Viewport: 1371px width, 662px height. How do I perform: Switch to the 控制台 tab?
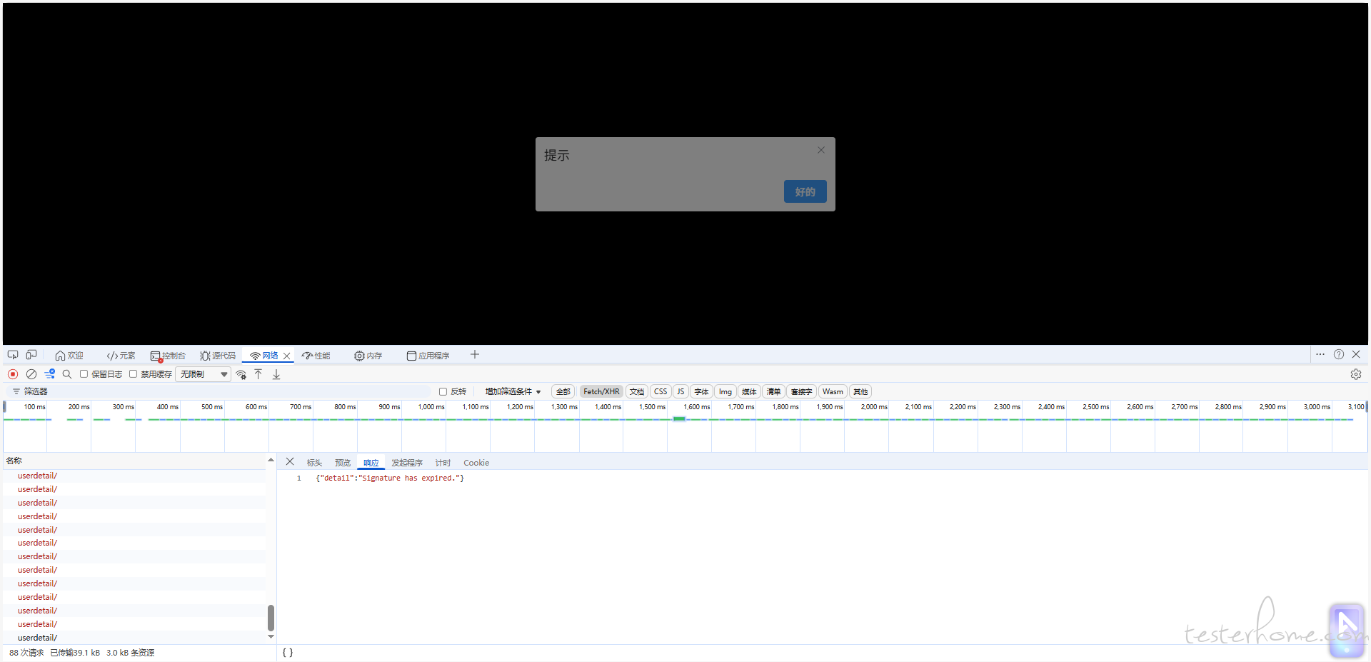pyautogui.click(x=169, y=356)
